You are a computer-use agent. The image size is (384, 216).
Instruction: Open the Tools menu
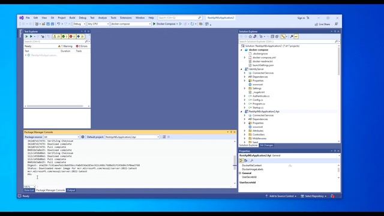[113, 18]
